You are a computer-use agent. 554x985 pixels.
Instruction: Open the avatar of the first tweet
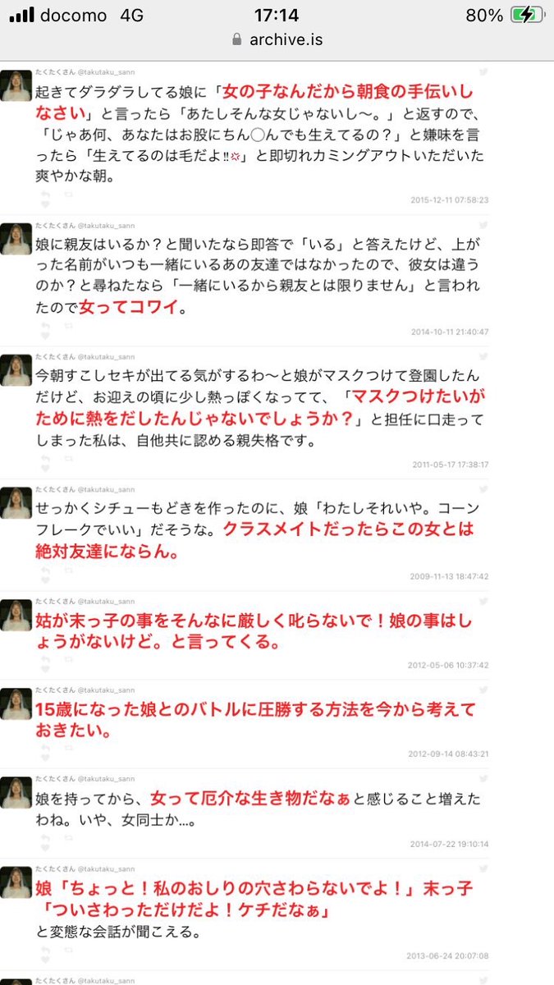tap(16, 85)
